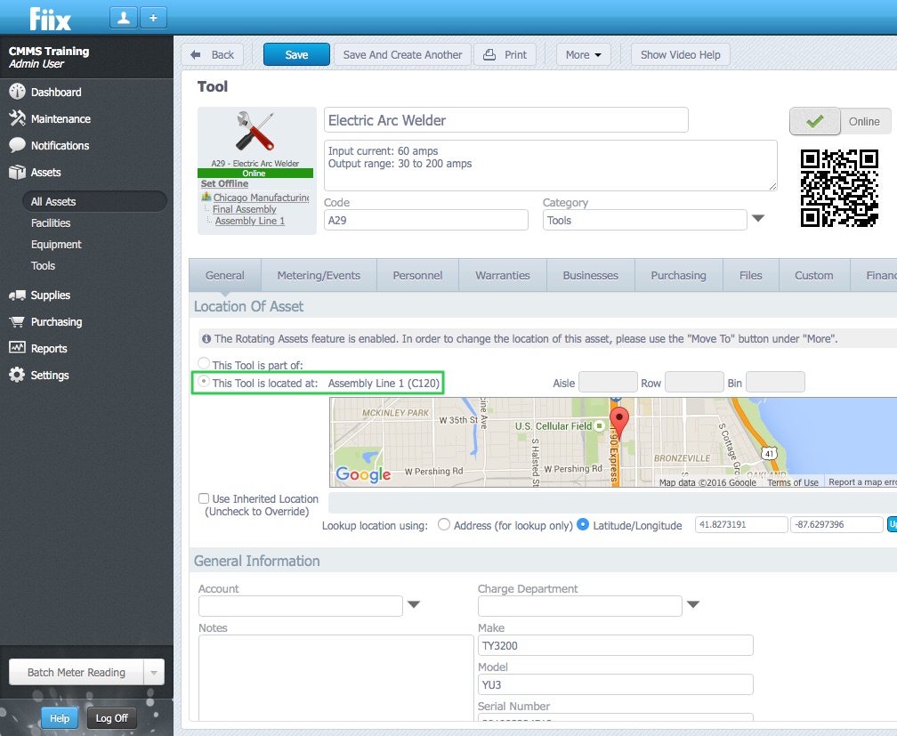
Task: Switch to the Warranties tab
Action: click(502, 275)
